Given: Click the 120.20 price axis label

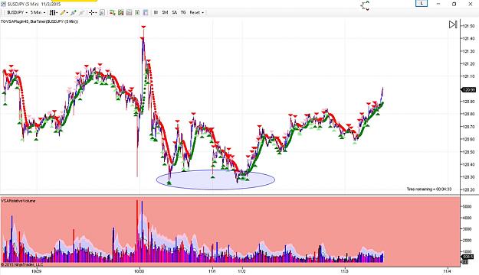Looking at the screenshot, I should [469, 189].
